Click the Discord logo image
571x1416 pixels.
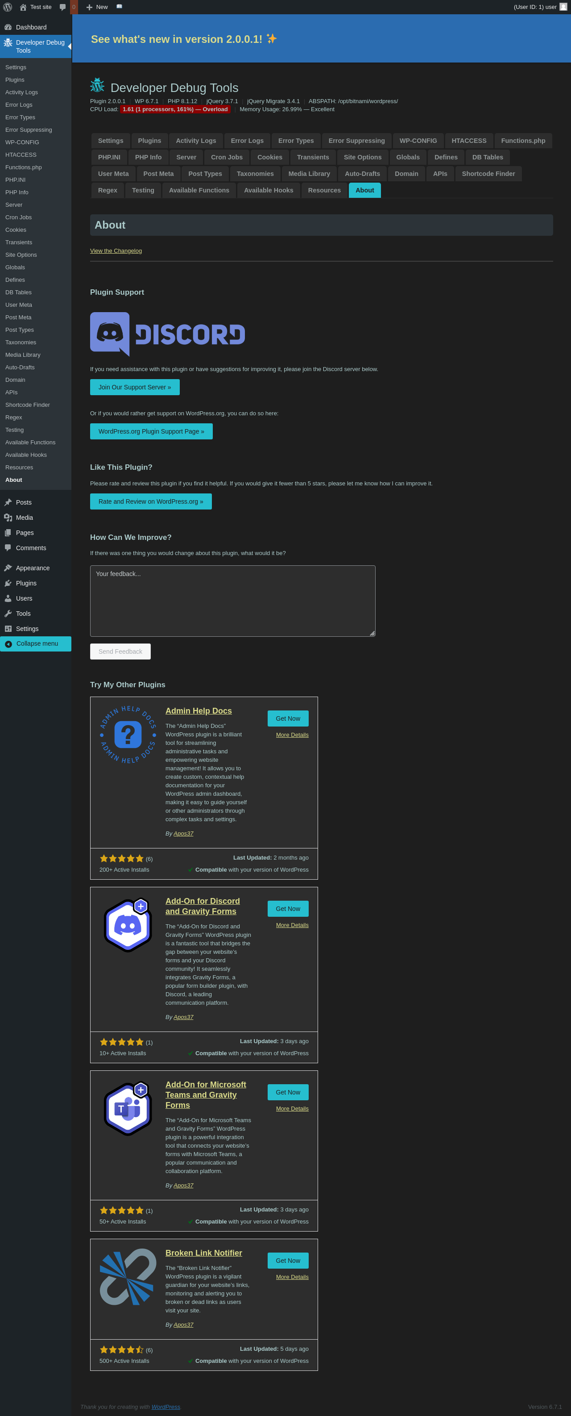coord(167,334)
